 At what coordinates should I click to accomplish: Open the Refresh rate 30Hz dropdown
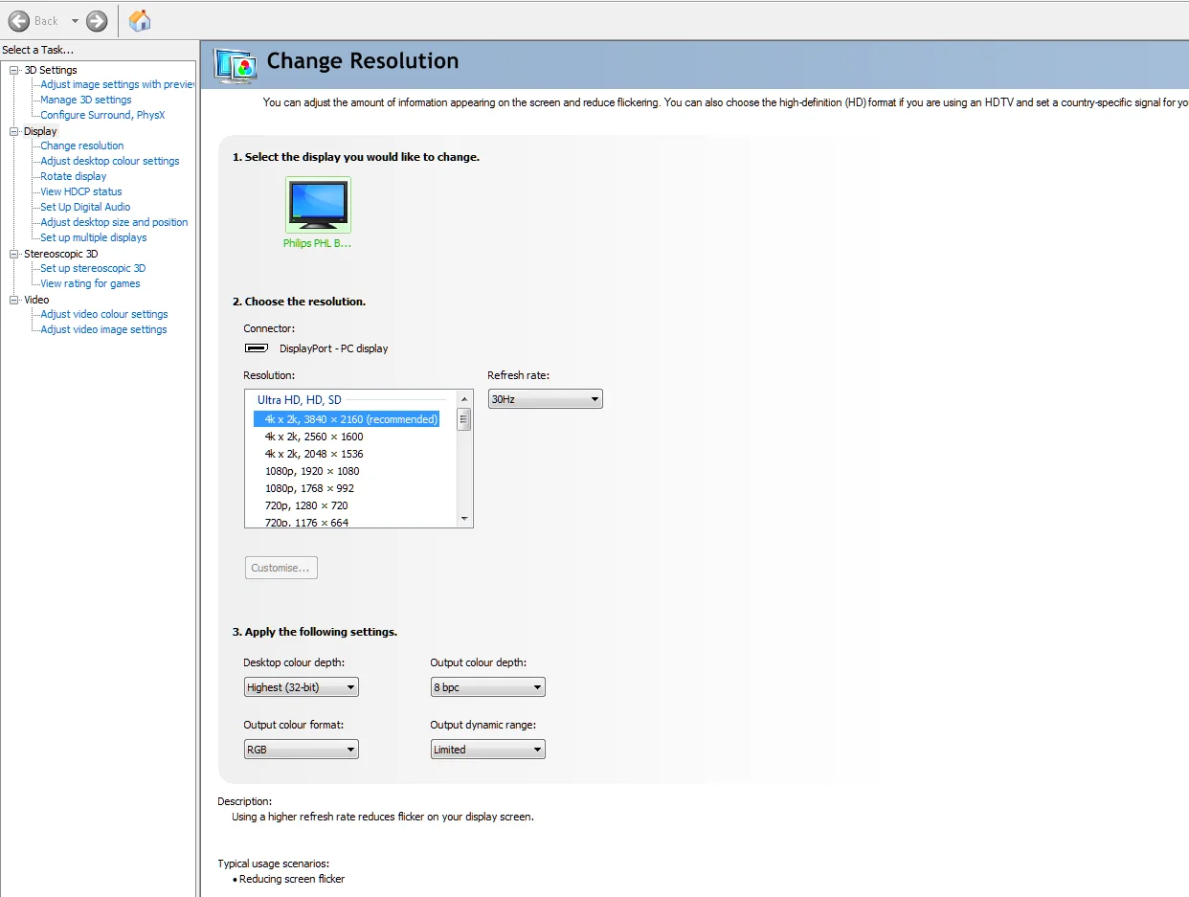545,399
